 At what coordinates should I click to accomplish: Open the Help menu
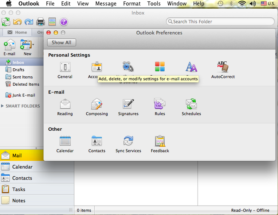(x=199, y=3)
